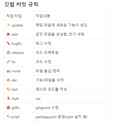Click the bandage emoji beside fix
The width and height of the screenshot is (117, 126).
click(x=8, y=62)
